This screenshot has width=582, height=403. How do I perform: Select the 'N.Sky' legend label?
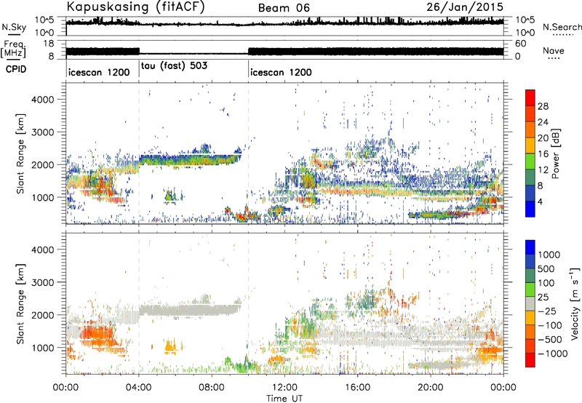(14, 27)
